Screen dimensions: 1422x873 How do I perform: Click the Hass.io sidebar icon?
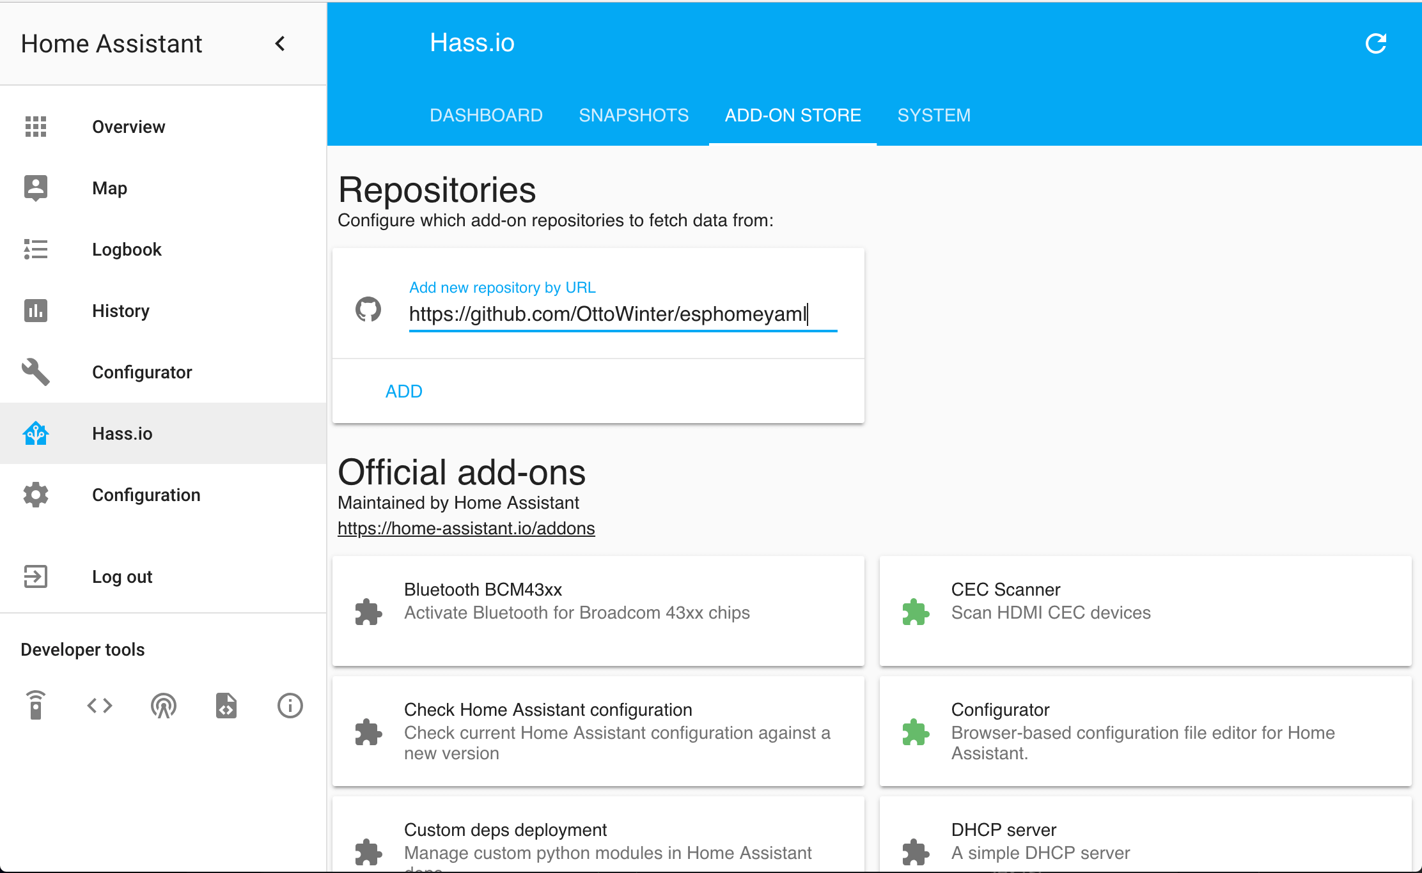[x=36, y=433]
